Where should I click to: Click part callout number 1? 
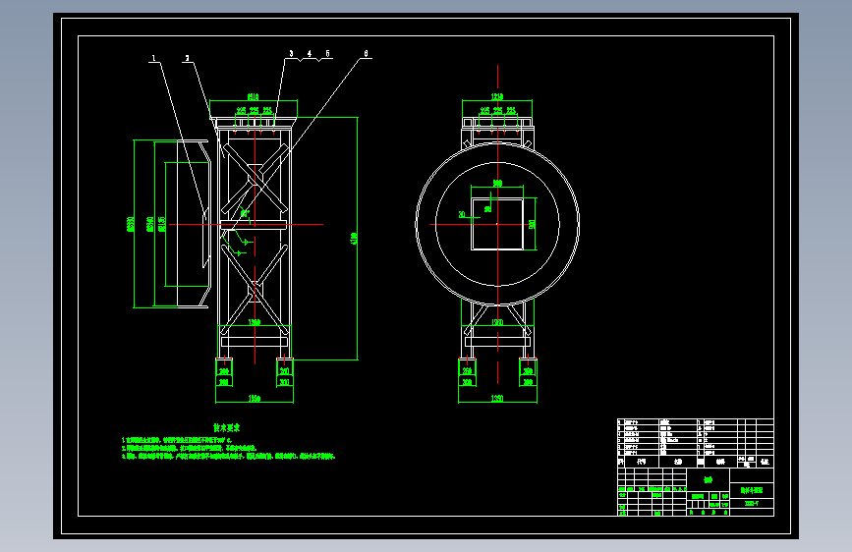[x=153, y=58]
